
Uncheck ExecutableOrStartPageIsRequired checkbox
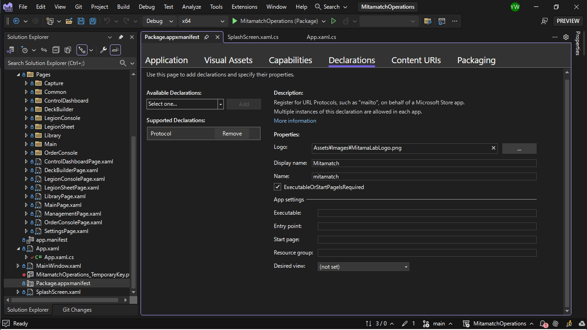277,187
